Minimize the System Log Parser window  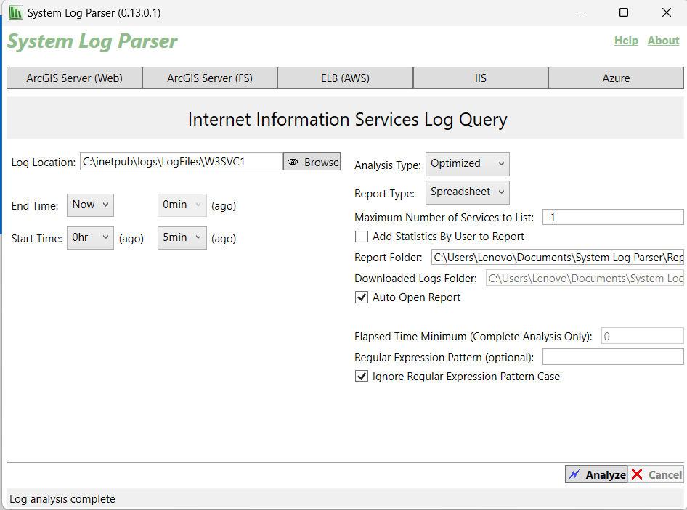pos(582,12)
